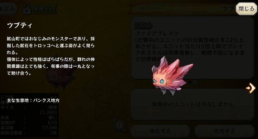Click the Monster header banner

point(183,9)
